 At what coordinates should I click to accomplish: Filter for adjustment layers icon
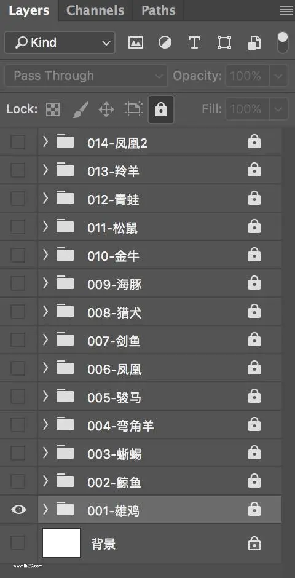pyautogui.click(x=165, y=43)
